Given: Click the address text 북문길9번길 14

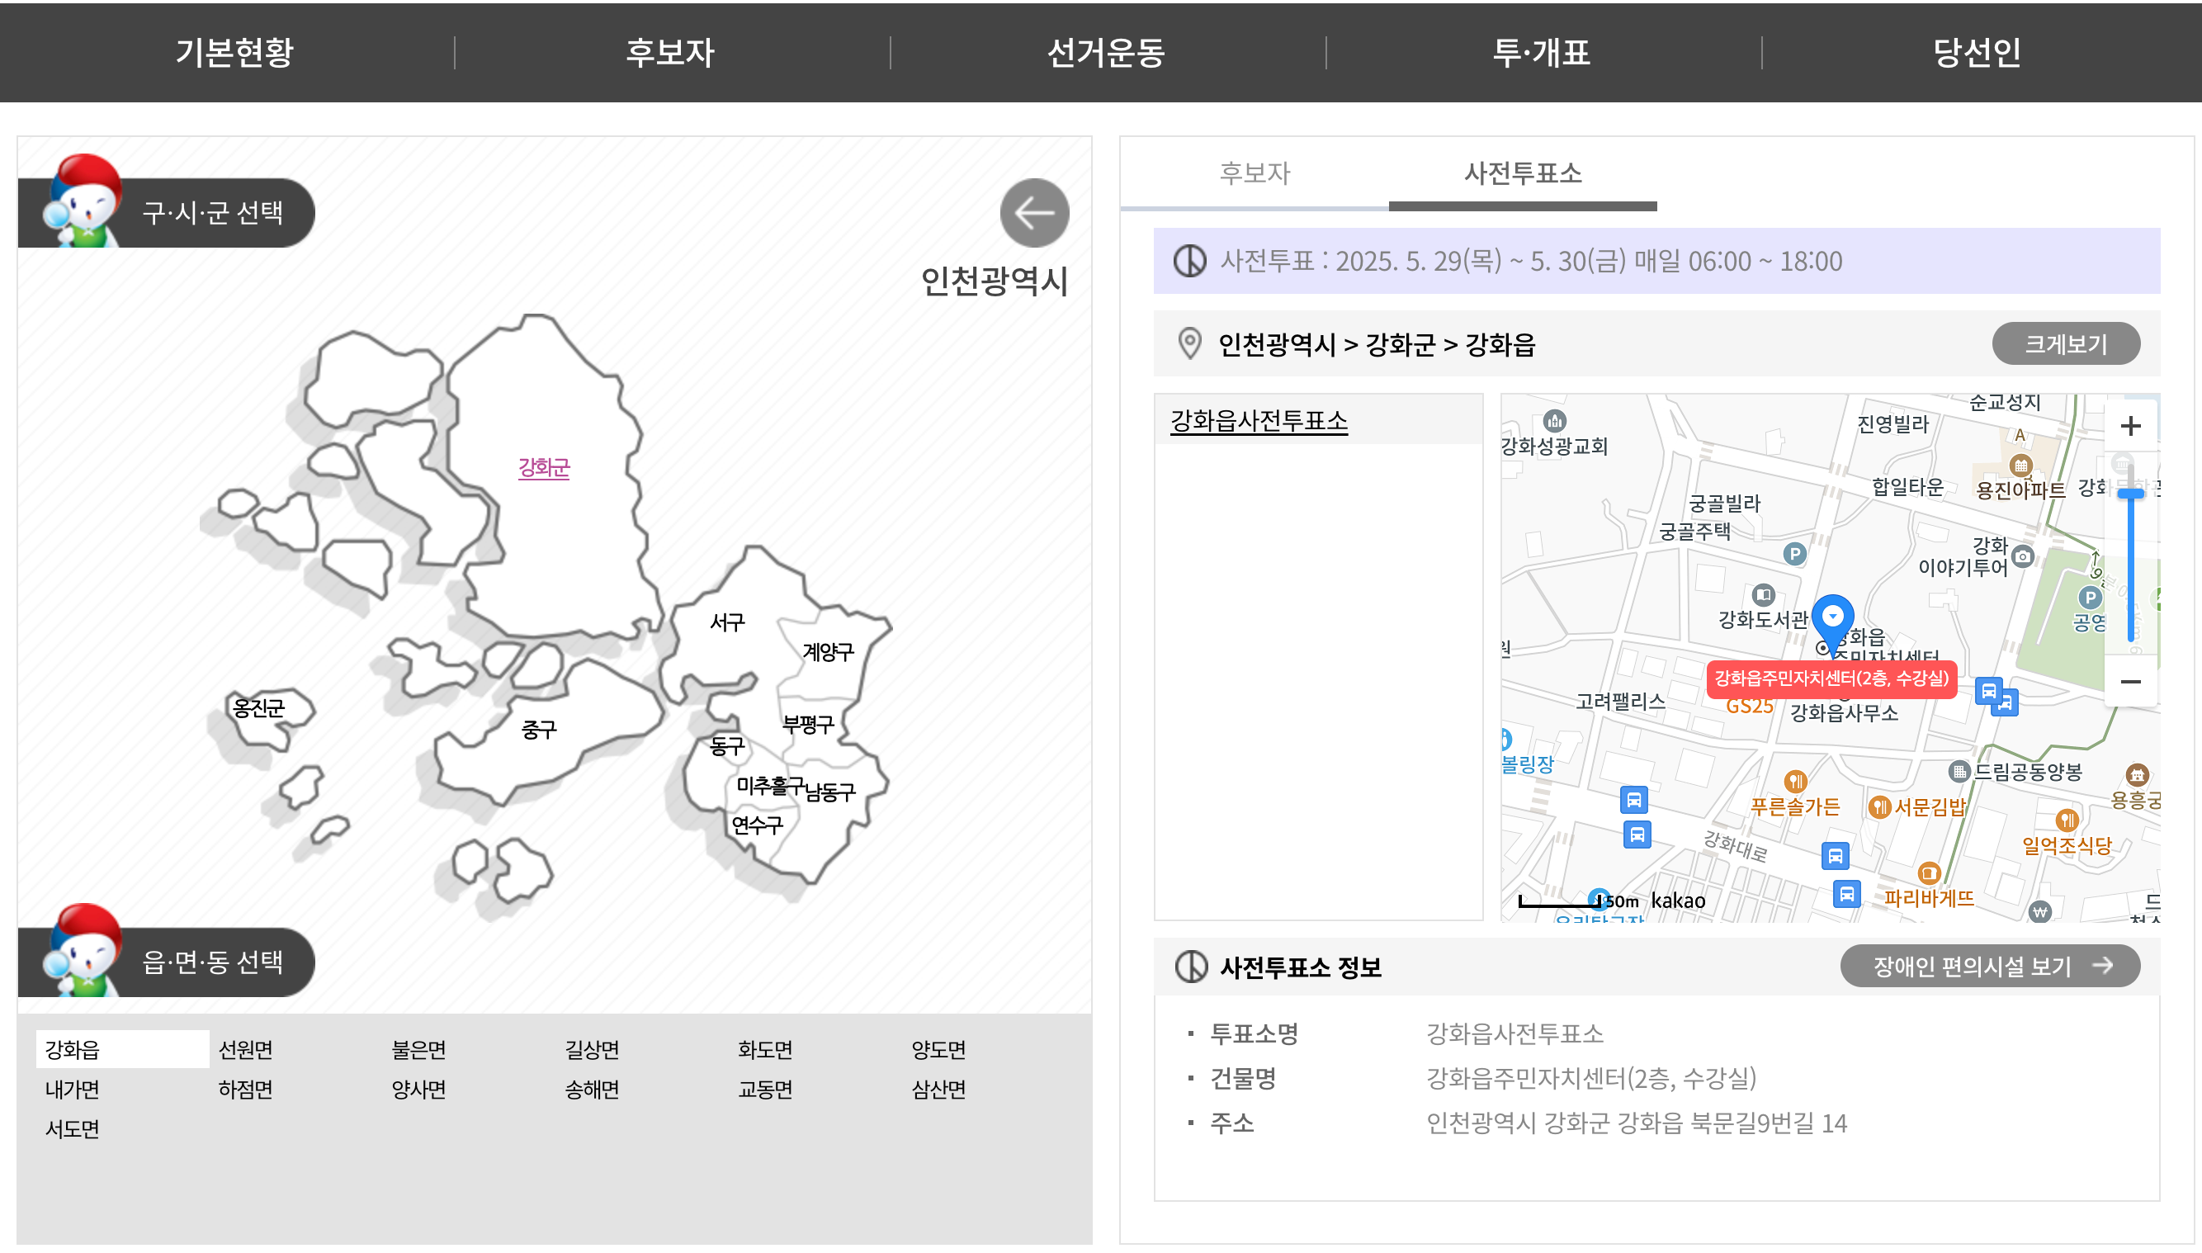Looking at the screenshot, I should [x=1769, y=1123].
